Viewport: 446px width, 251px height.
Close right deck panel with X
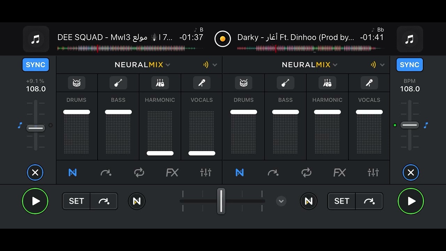point(411,172)
